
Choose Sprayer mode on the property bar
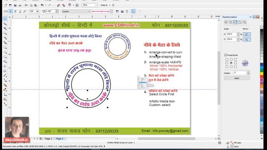15,11
